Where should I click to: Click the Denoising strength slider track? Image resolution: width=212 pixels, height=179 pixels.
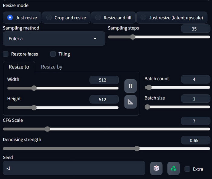coord(106,148)
